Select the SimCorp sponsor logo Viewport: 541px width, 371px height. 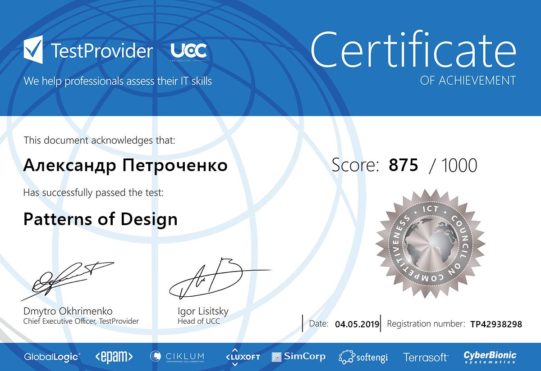[x=298, y=357]
